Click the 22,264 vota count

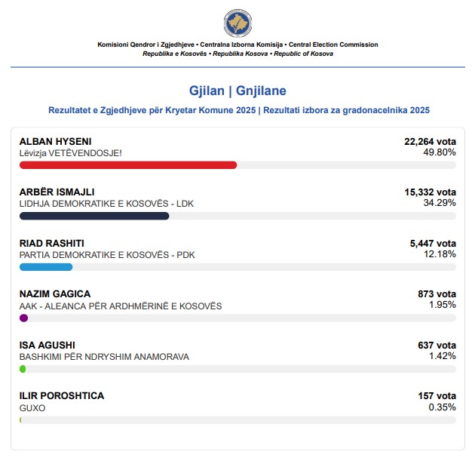point(430,141)
